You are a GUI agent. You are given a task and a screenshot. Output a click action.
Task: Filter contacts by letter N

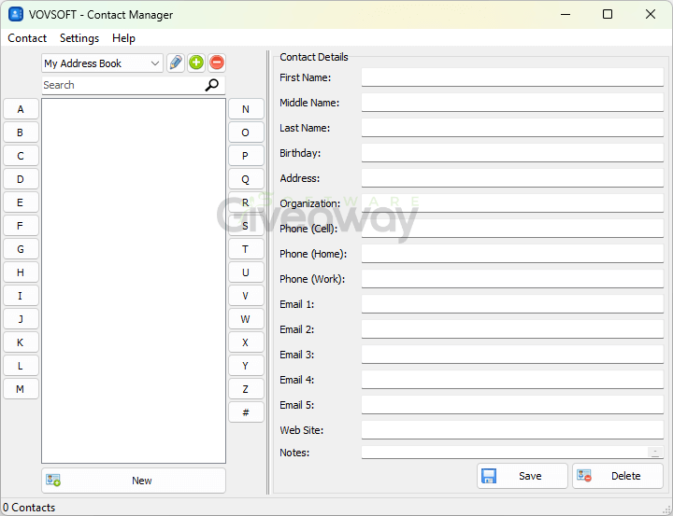[246, 109]
